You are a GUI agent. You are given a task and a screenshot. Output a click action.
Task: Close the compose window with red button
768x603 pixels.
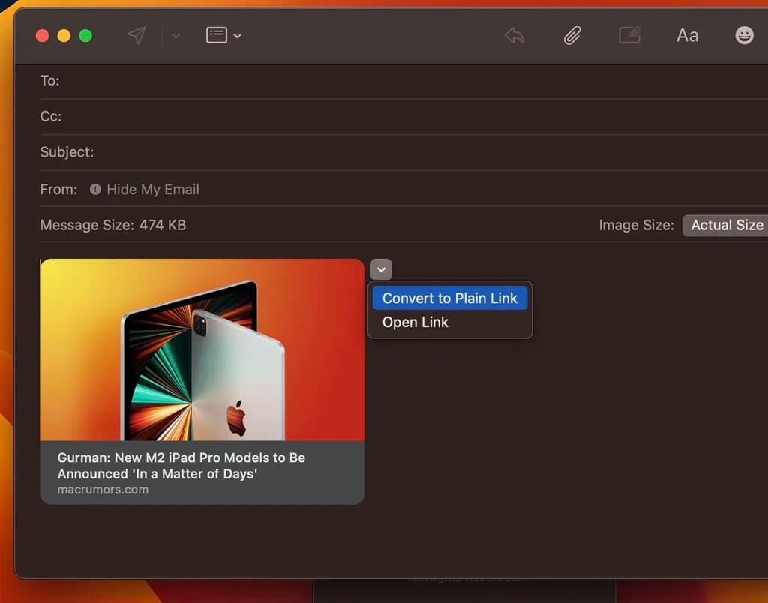43,36
